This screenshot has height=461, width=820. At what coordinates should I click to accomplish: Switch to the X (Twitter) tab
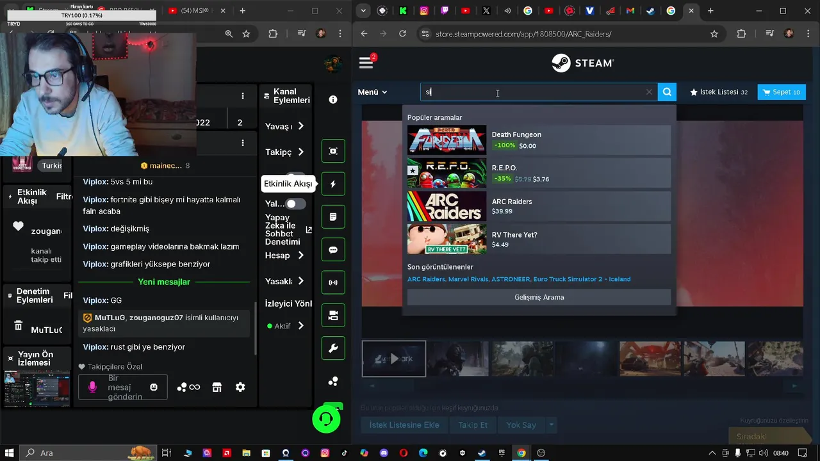[x=486, y=11]
